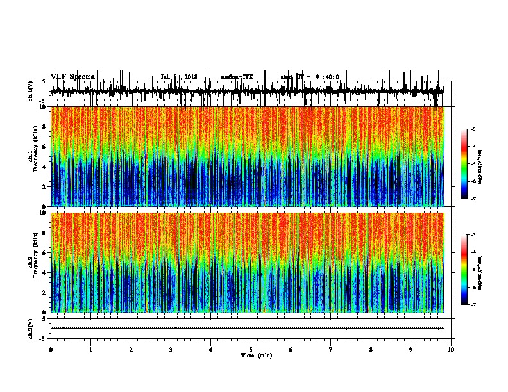Click the ch.1 color bar log(PSD) label
508x392 pixels.
tap(480, 167)
